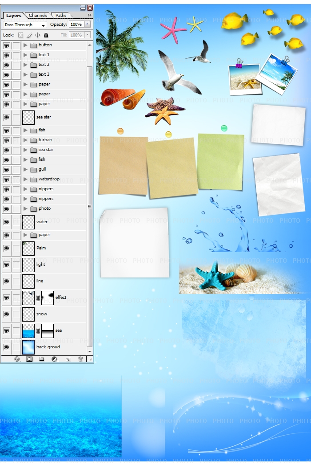Screen dimensions: 311x465
Task: Create a new group with folder icon
Action: coord(42,359)
